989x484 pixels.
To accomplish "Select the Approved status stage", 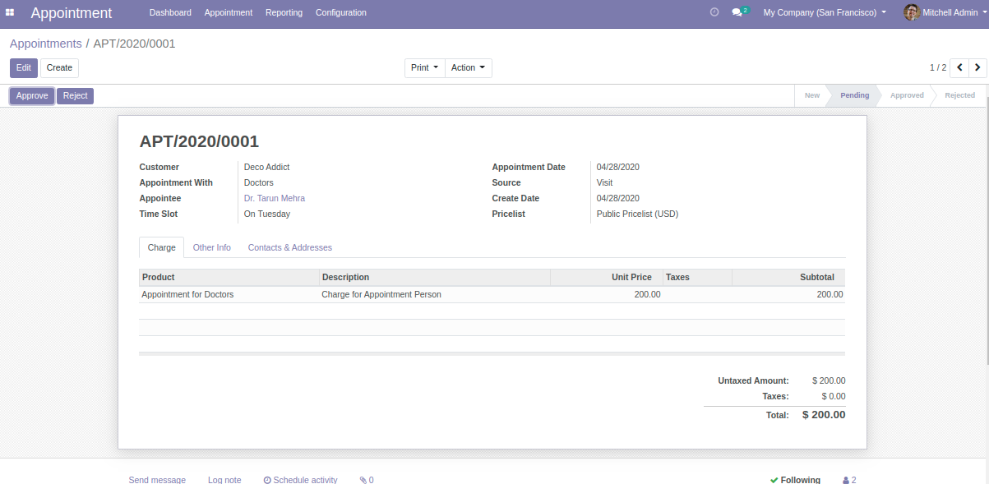I will 907,95.
